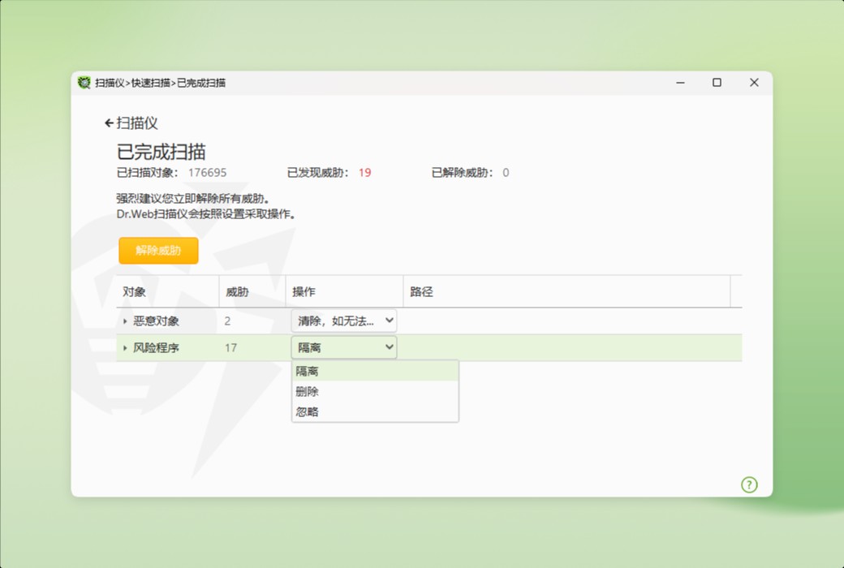
Task: Select the 恶意对象 row in the results table
Action: (154, 320)
